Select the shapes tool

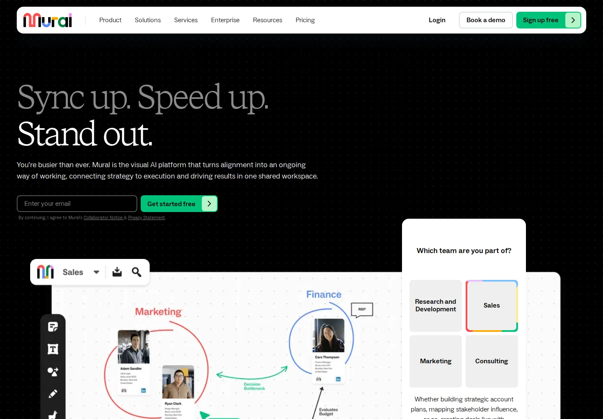[x=53, y=372]
